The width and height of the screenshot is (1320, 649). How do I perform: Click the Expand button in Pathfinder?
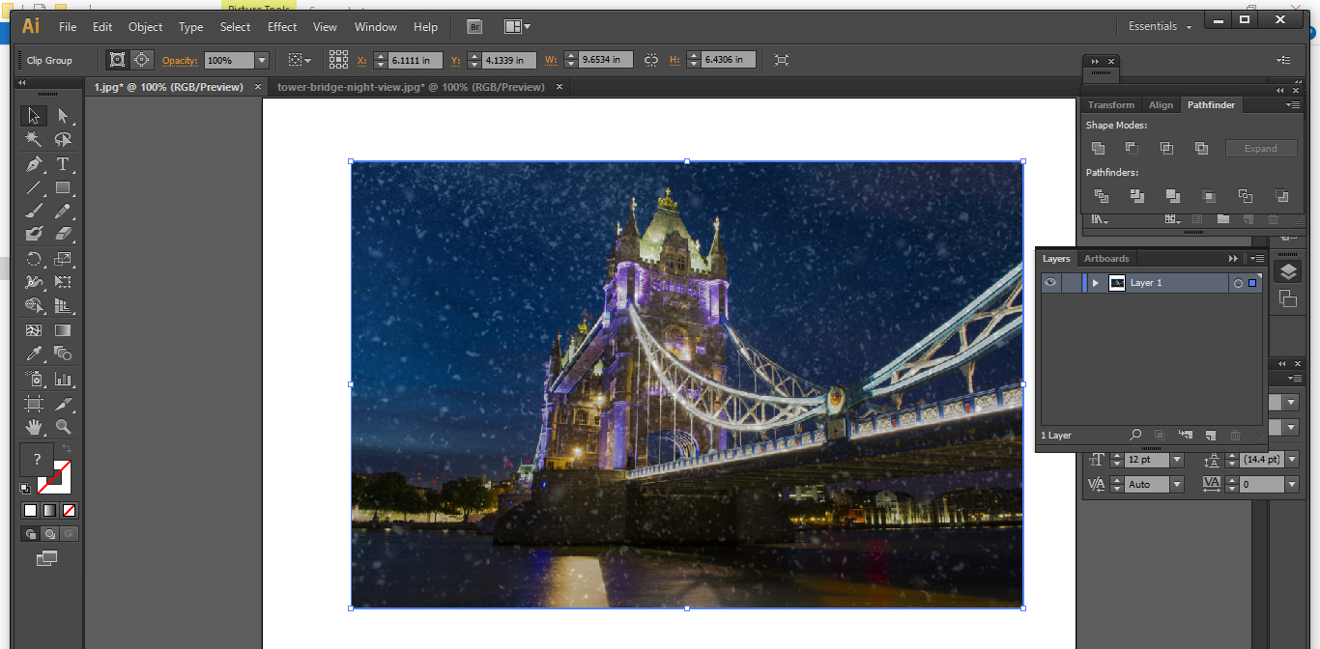(x=1261, y=147)
